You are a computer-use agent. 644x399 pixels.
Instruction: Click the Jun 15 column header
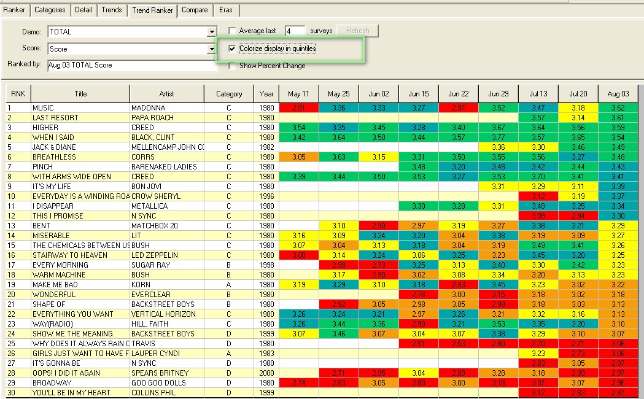pos(419,94)
